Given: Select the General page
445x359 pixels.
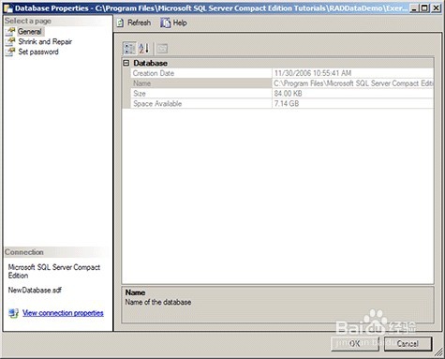Looking at the screenshot, I should 29,32.
